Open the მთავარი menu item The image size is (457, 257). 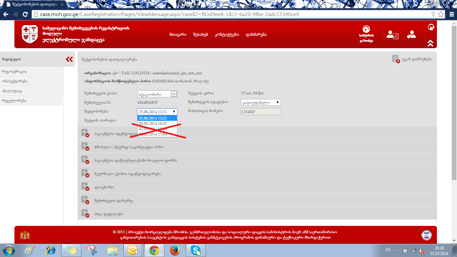pyautogui.click(x=178, y=34)
